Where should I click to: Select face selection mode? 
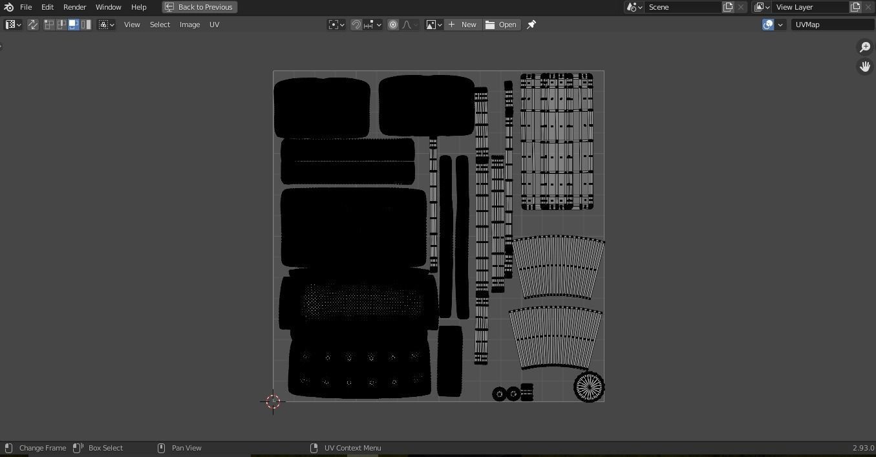point(74,25)
